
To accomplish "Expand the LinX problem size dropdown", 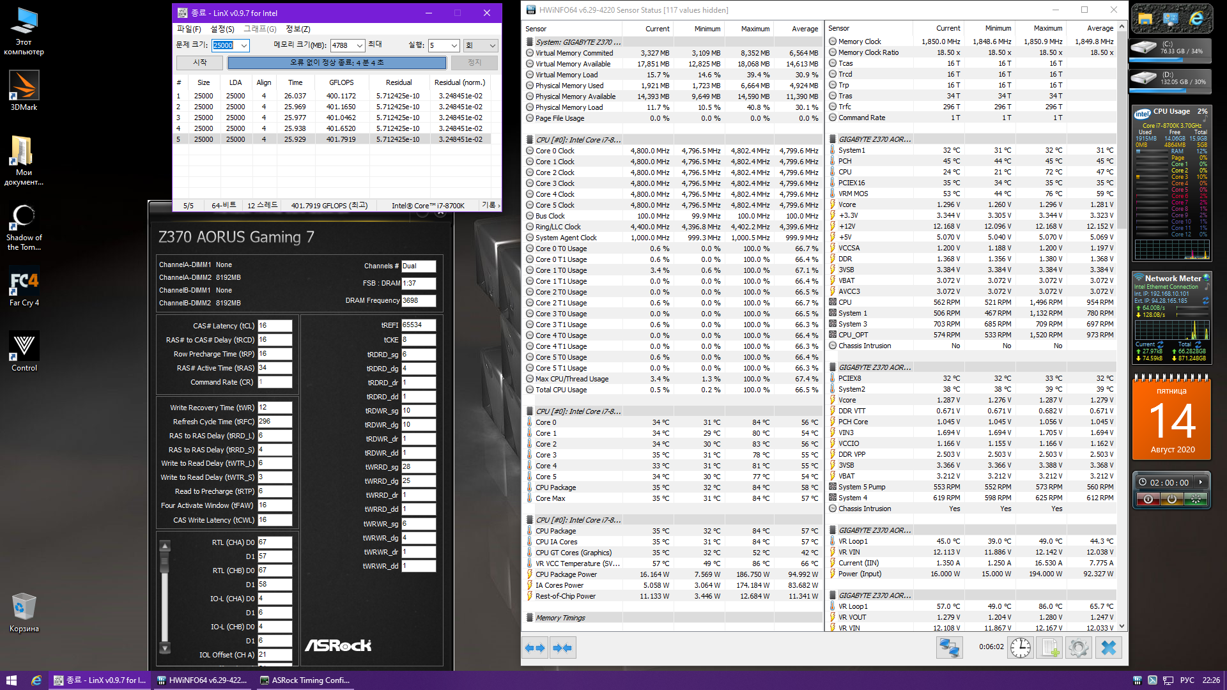I will 243,45.
